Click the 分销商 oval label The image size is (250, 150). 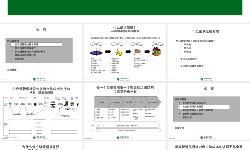117,44
